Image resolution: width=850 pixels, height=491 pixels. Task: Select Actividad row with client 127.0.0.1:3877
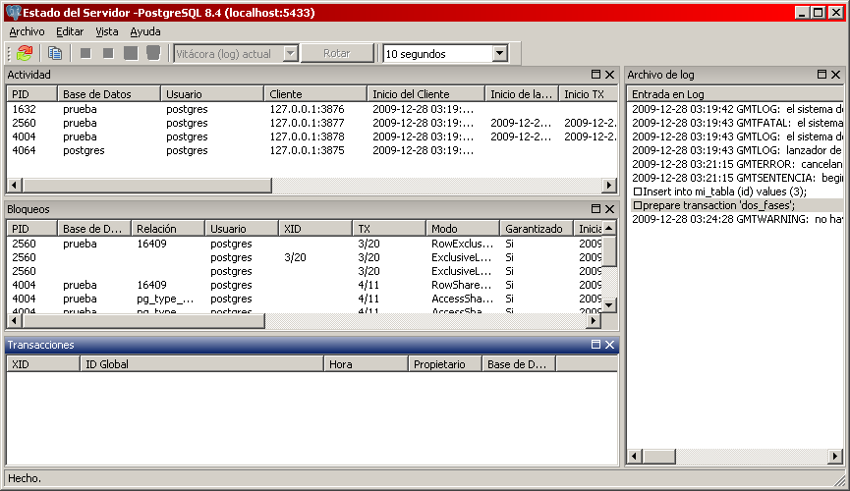312,123
